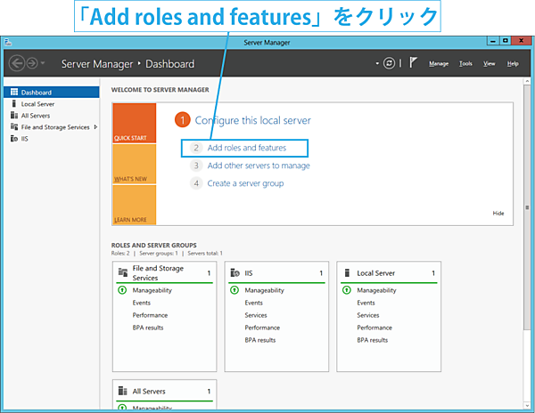Click the forward navigation arrow
535x413 pixels.
coord(33,64)
